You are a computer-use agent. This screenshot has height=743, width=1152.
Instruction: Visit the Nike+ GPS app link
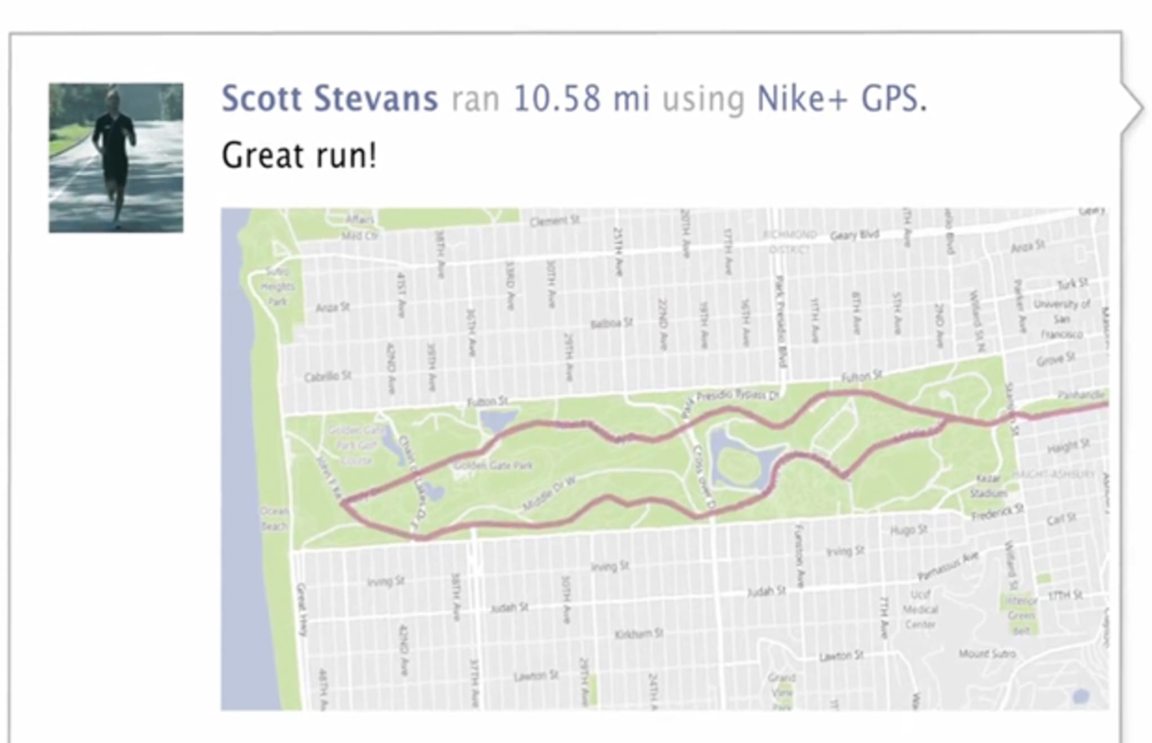tap(842, 99)
